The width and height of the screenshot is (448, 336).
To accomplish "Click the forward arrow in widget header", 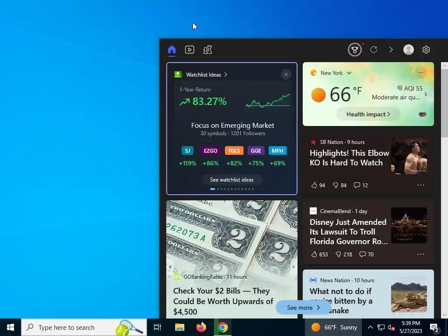I will pyautogui.click(x=391, y=50).
